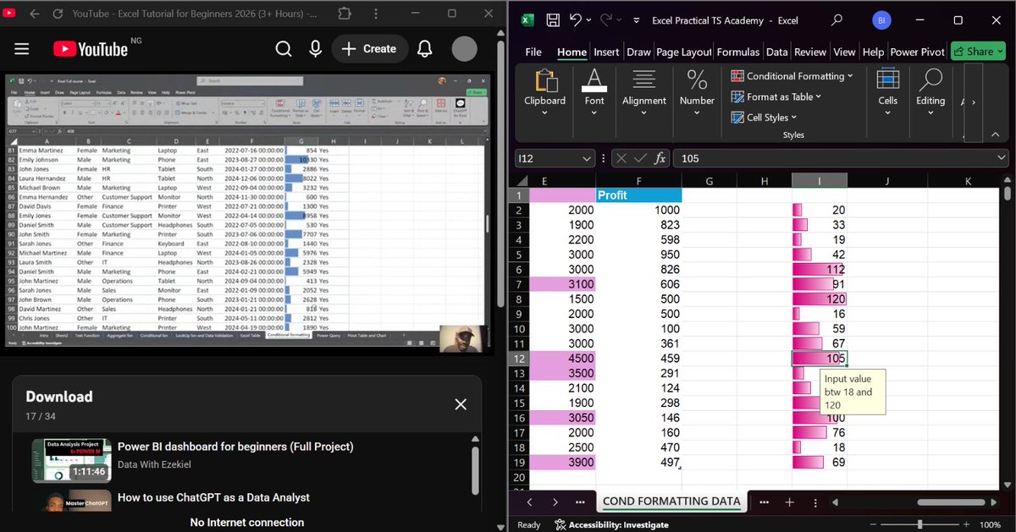This screenshot has width=1016, height=532.
Task: Open YouTube search magnifier
Action: 284,49
